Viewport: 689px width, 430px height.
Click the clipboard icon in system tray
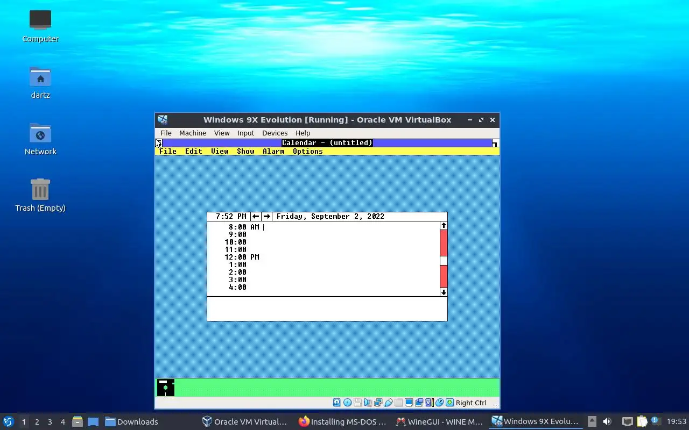point(642,421)
